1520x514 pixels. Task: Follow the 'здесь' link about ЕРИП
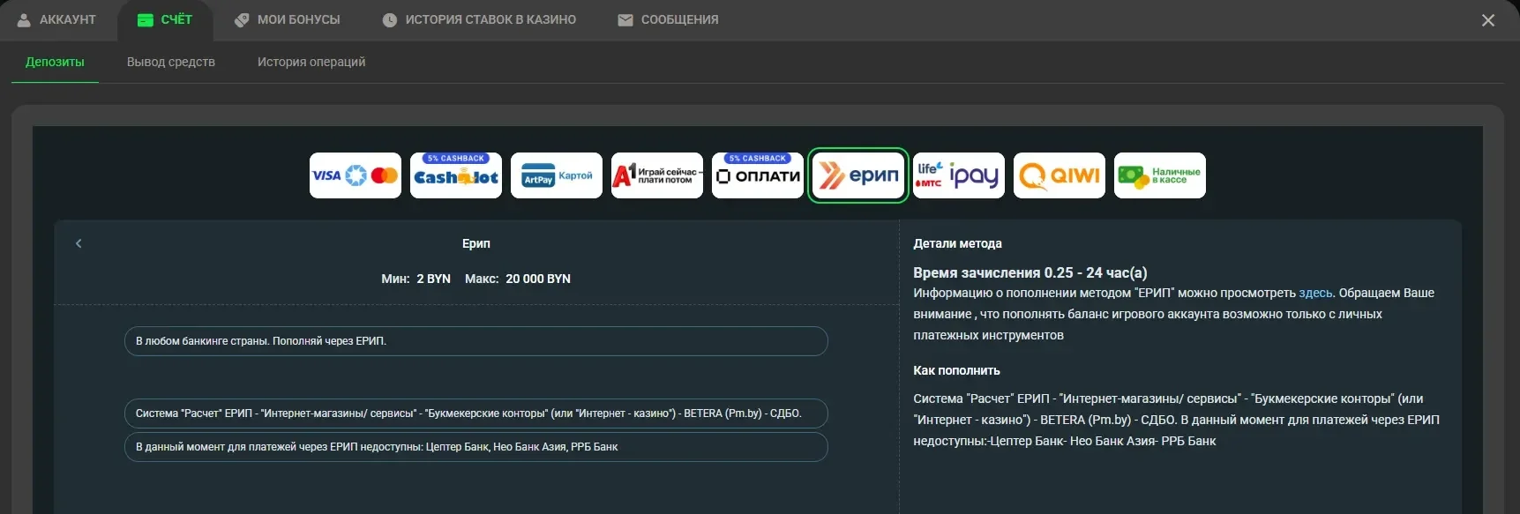coord(1315,293)
